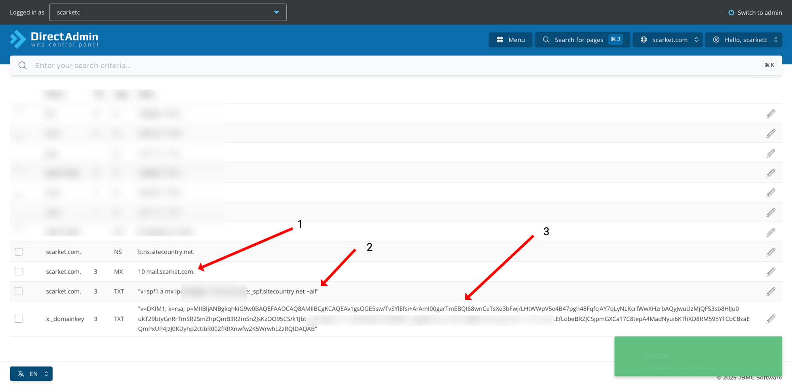Select the NS b.ns.sitecountry.net row checkbox

tap(19, 252)
